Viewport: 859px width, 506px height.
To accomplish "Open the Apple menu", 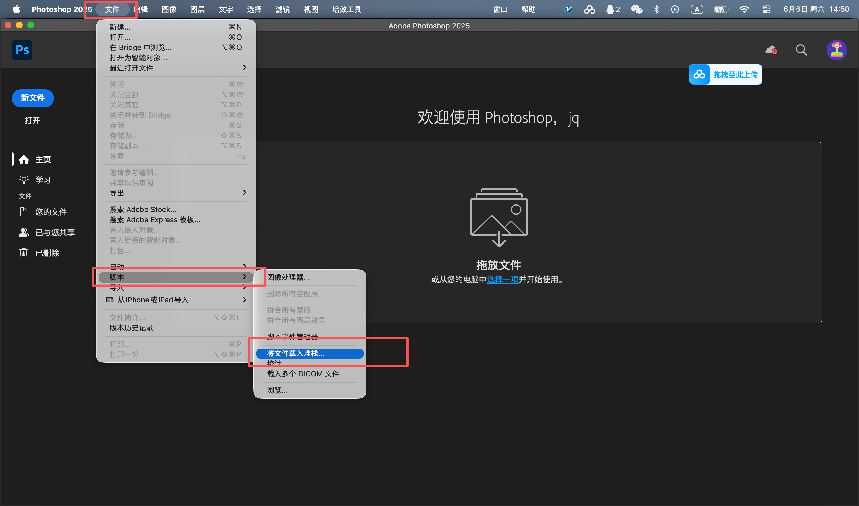I will 16,9.
